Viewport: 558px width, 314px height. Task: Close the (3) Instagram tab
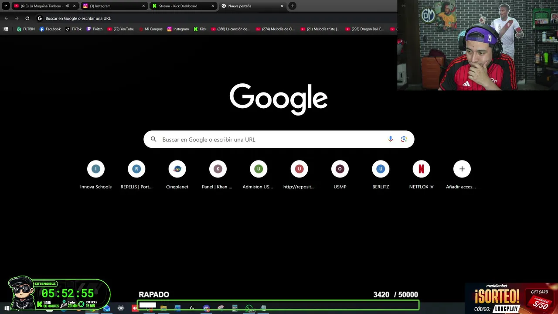(x=143, y=6)
